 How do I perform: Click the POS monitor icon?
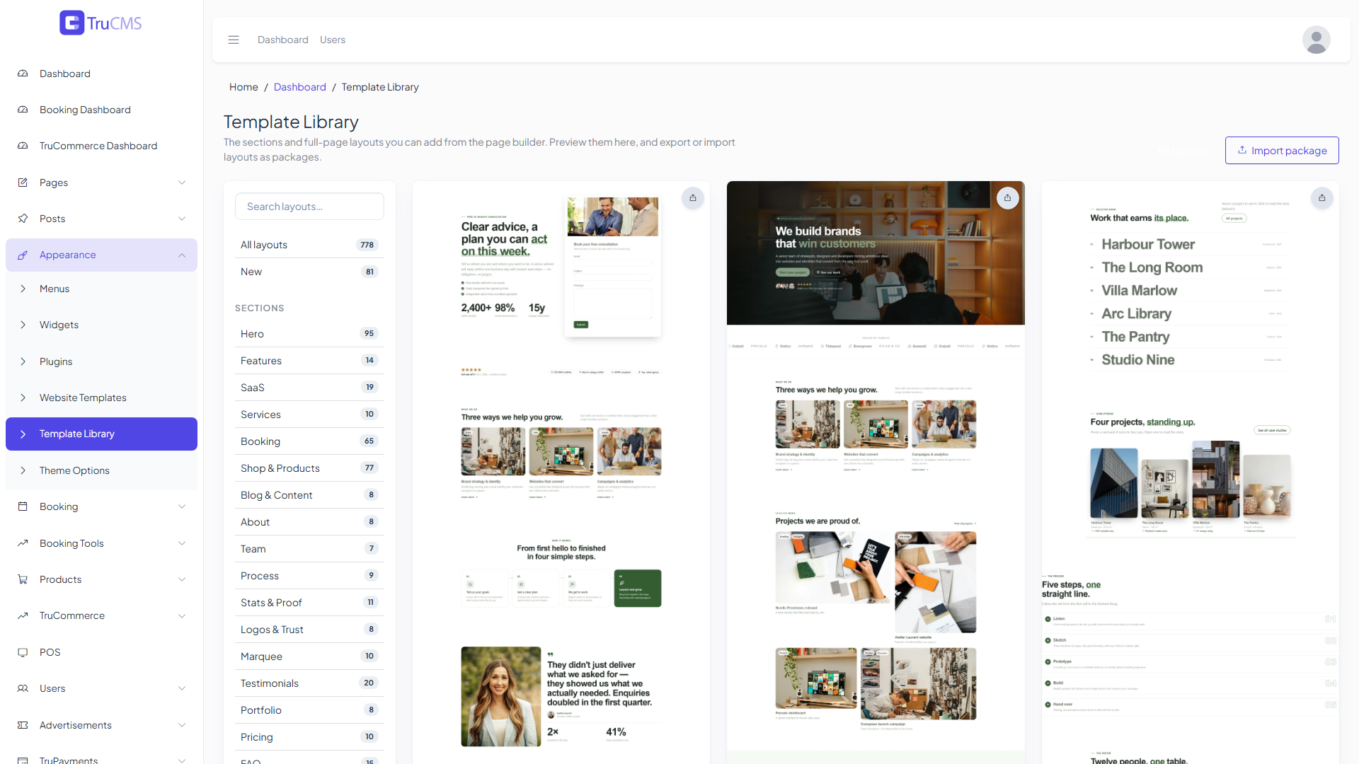pyautogui.click(x=23, y=652)
